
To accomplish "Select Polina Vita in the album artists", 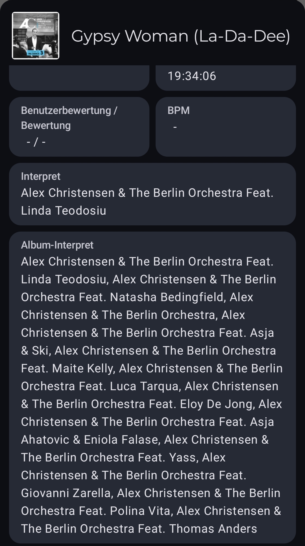I will tap(140, 511).
